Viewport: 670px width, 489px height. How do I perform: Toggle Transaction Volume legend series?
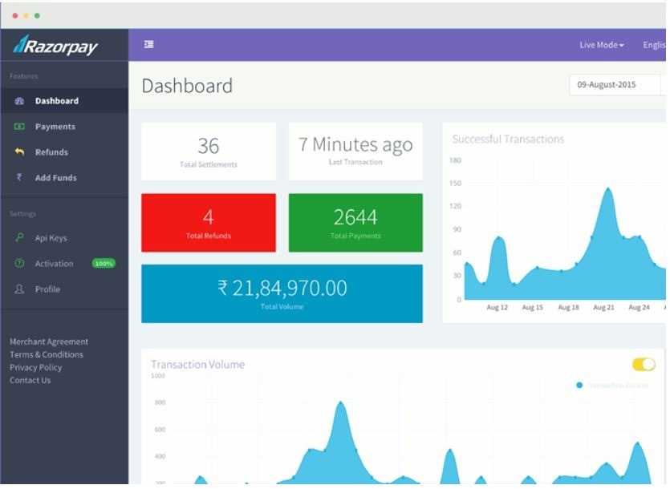[x=613, y=386]
